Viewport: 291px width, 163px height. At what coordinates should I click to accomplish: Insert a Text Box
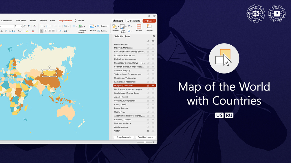click(103, 31)
